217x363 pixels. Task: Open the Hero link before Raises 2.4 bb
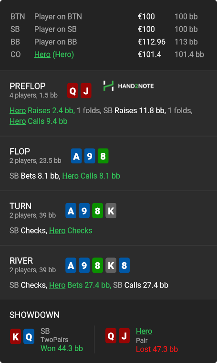tap(18, 110)
